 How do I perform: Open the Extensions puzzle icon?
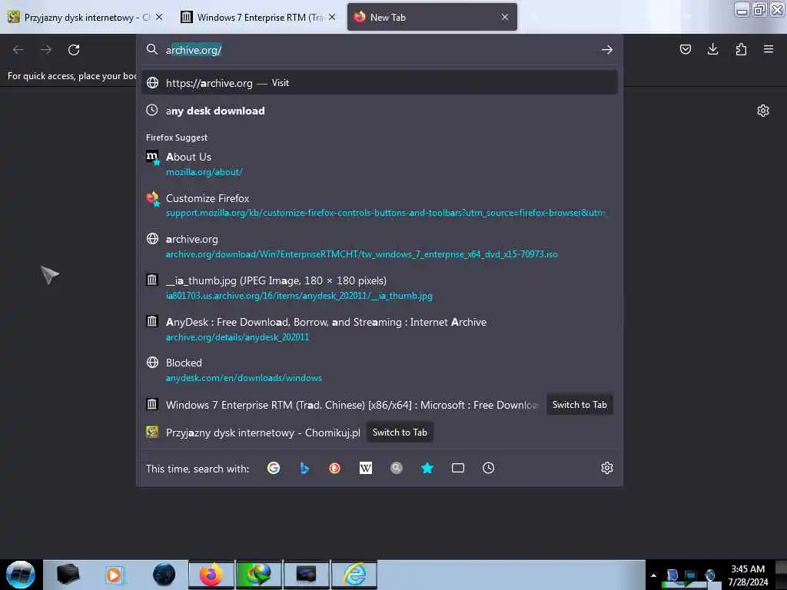pos(741,49)
